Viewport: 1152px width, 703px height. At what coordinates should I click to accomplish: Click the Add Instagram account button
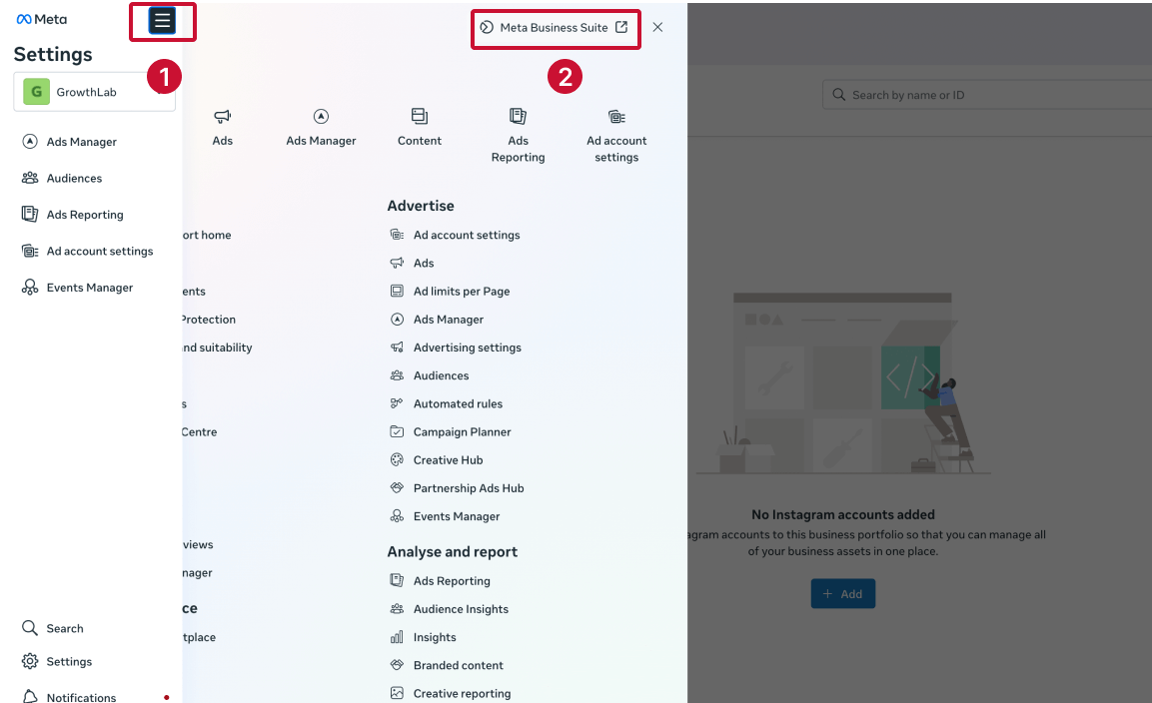click(842, 593)
